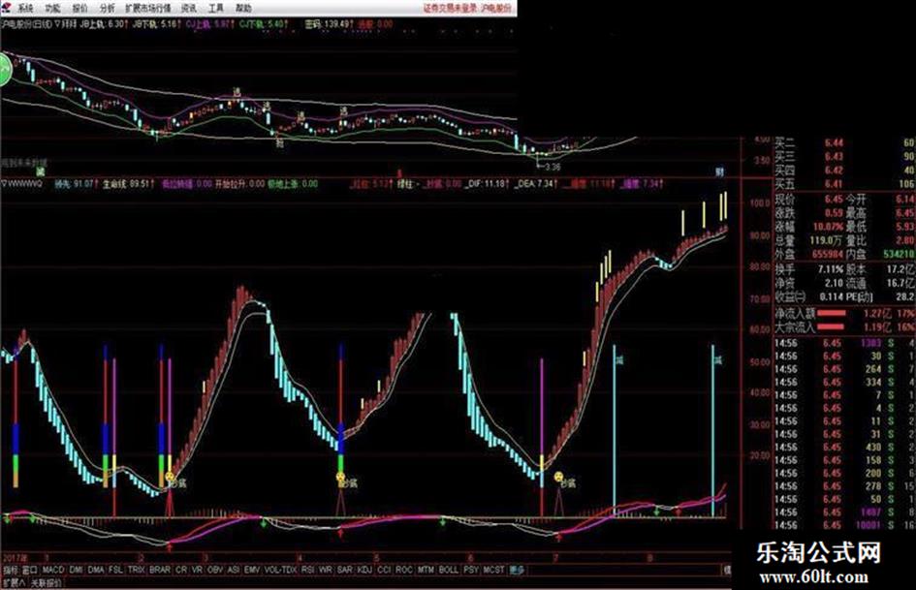Open the 功能 menu
Image resolution: width=916 pixels, height=590 pixels.
52,8
